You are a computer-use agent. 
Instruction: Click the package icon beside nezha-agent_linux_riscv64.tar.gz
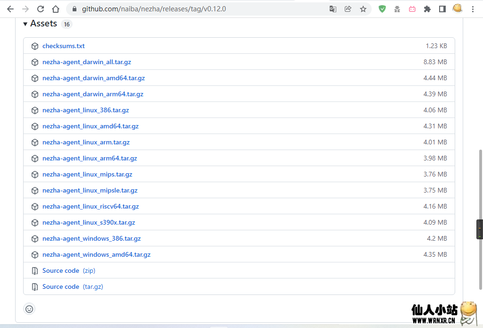point(35,207)
